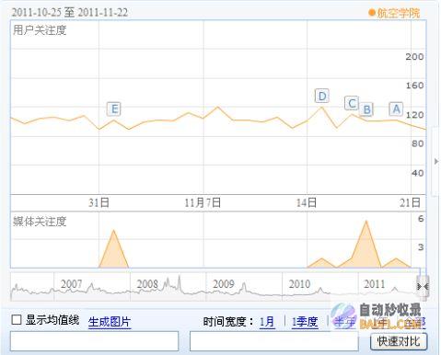
Task: Click the date range 2011-10-25 至 2011-11-22
Action: pyautogui.click(x=70, y=13)
